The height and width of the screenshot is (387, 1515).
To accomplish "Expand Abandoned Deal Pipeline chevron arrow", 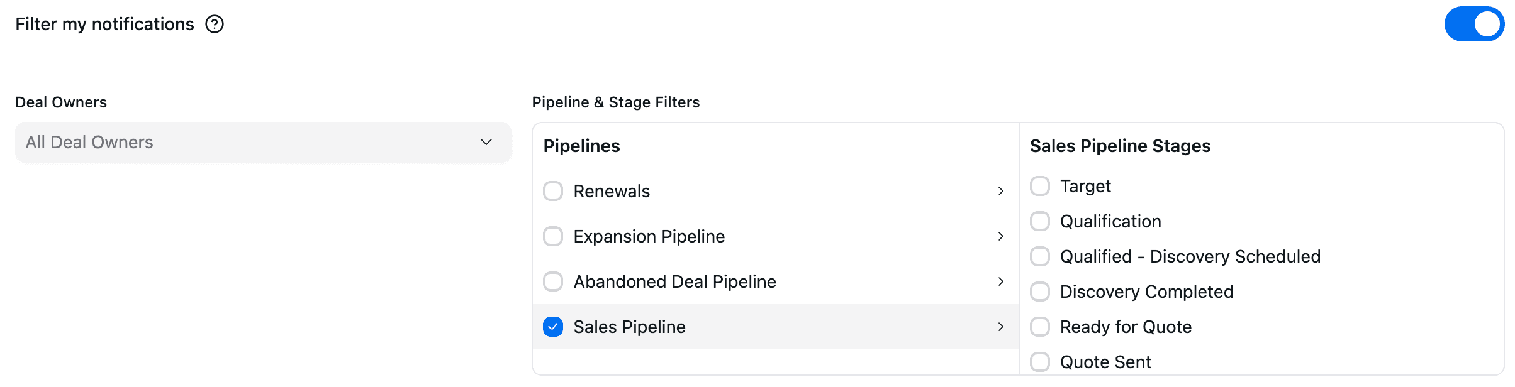I will coord(1000,281).
